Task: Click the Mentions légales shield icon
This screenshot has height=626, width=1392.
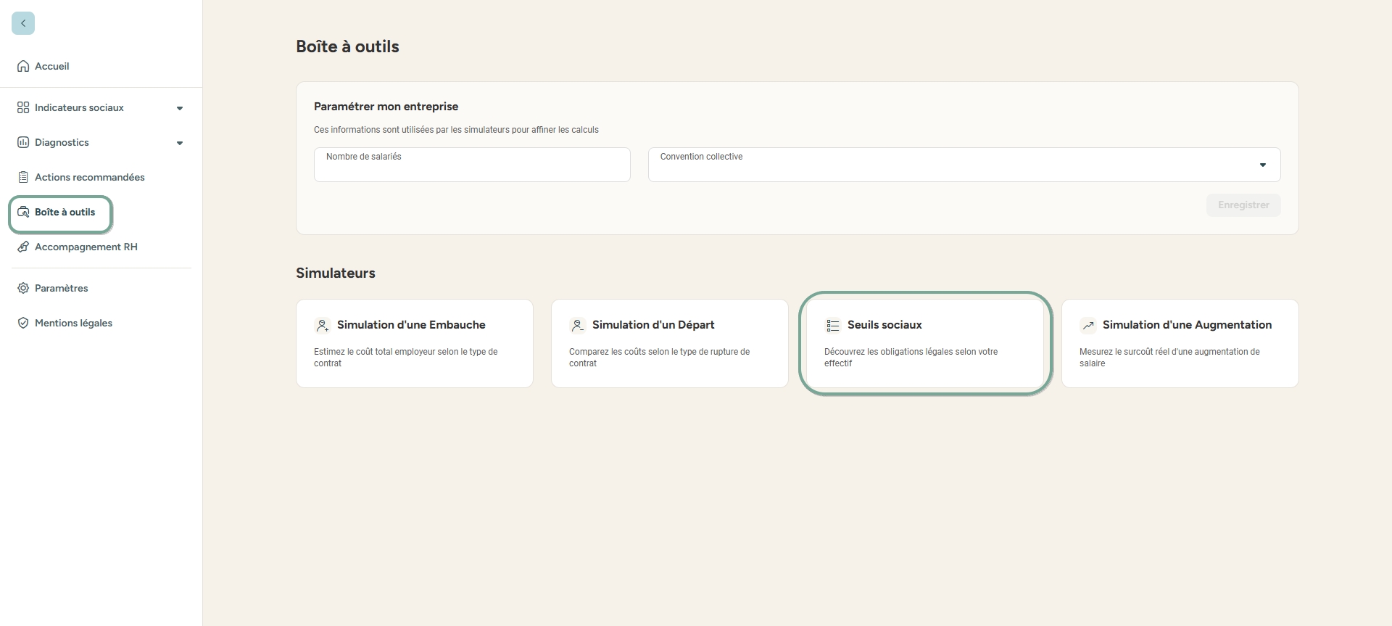Action: tap(23, 323)
